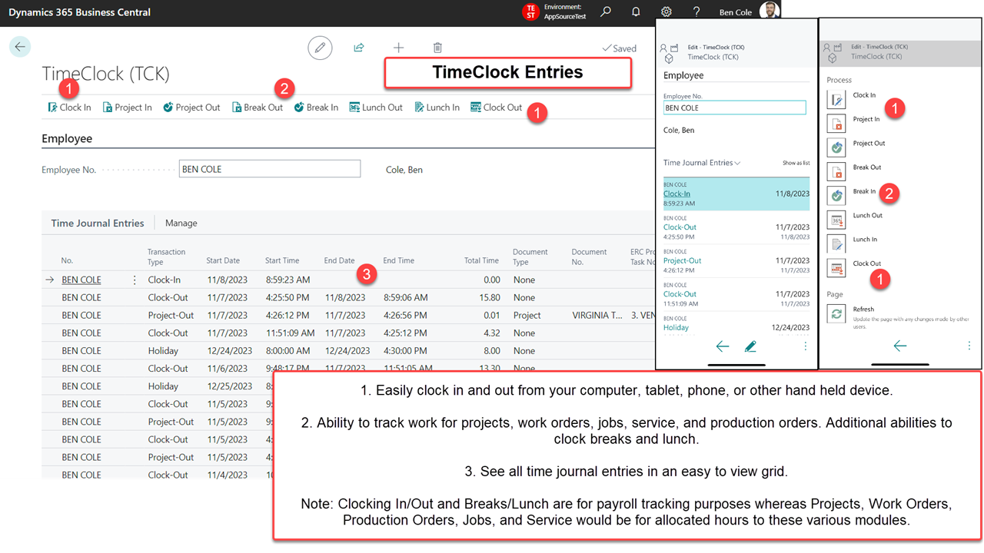The width and height of the screenshot is (984, 553).
Task: Tap Clock-In entry link on phone list
Action: coord(676,194)
